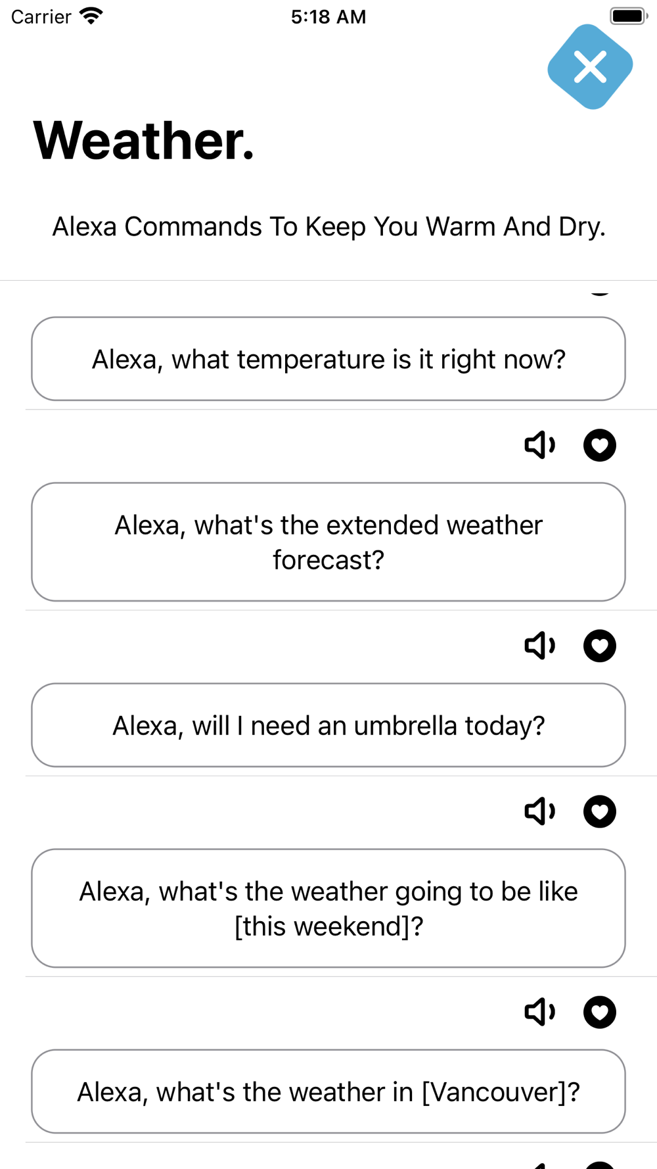
Task: Tap the 'Keep You Warm And Dry' subtitle
Action: coord(328,227)
